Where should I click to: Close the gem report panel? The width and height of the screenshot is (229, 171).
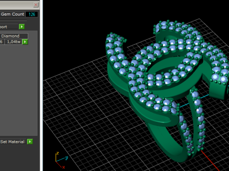36,5
